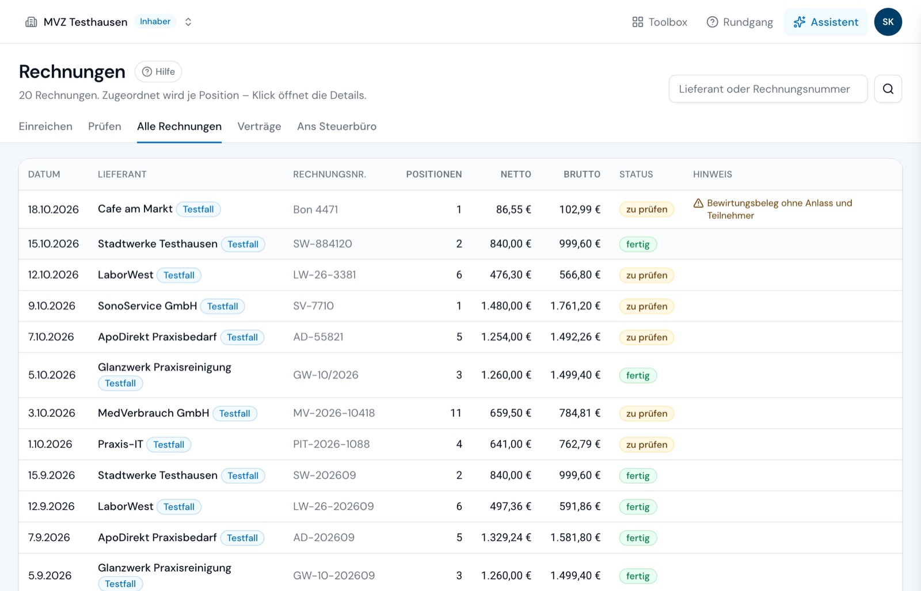Click the magnifier search button

point(888,89)
